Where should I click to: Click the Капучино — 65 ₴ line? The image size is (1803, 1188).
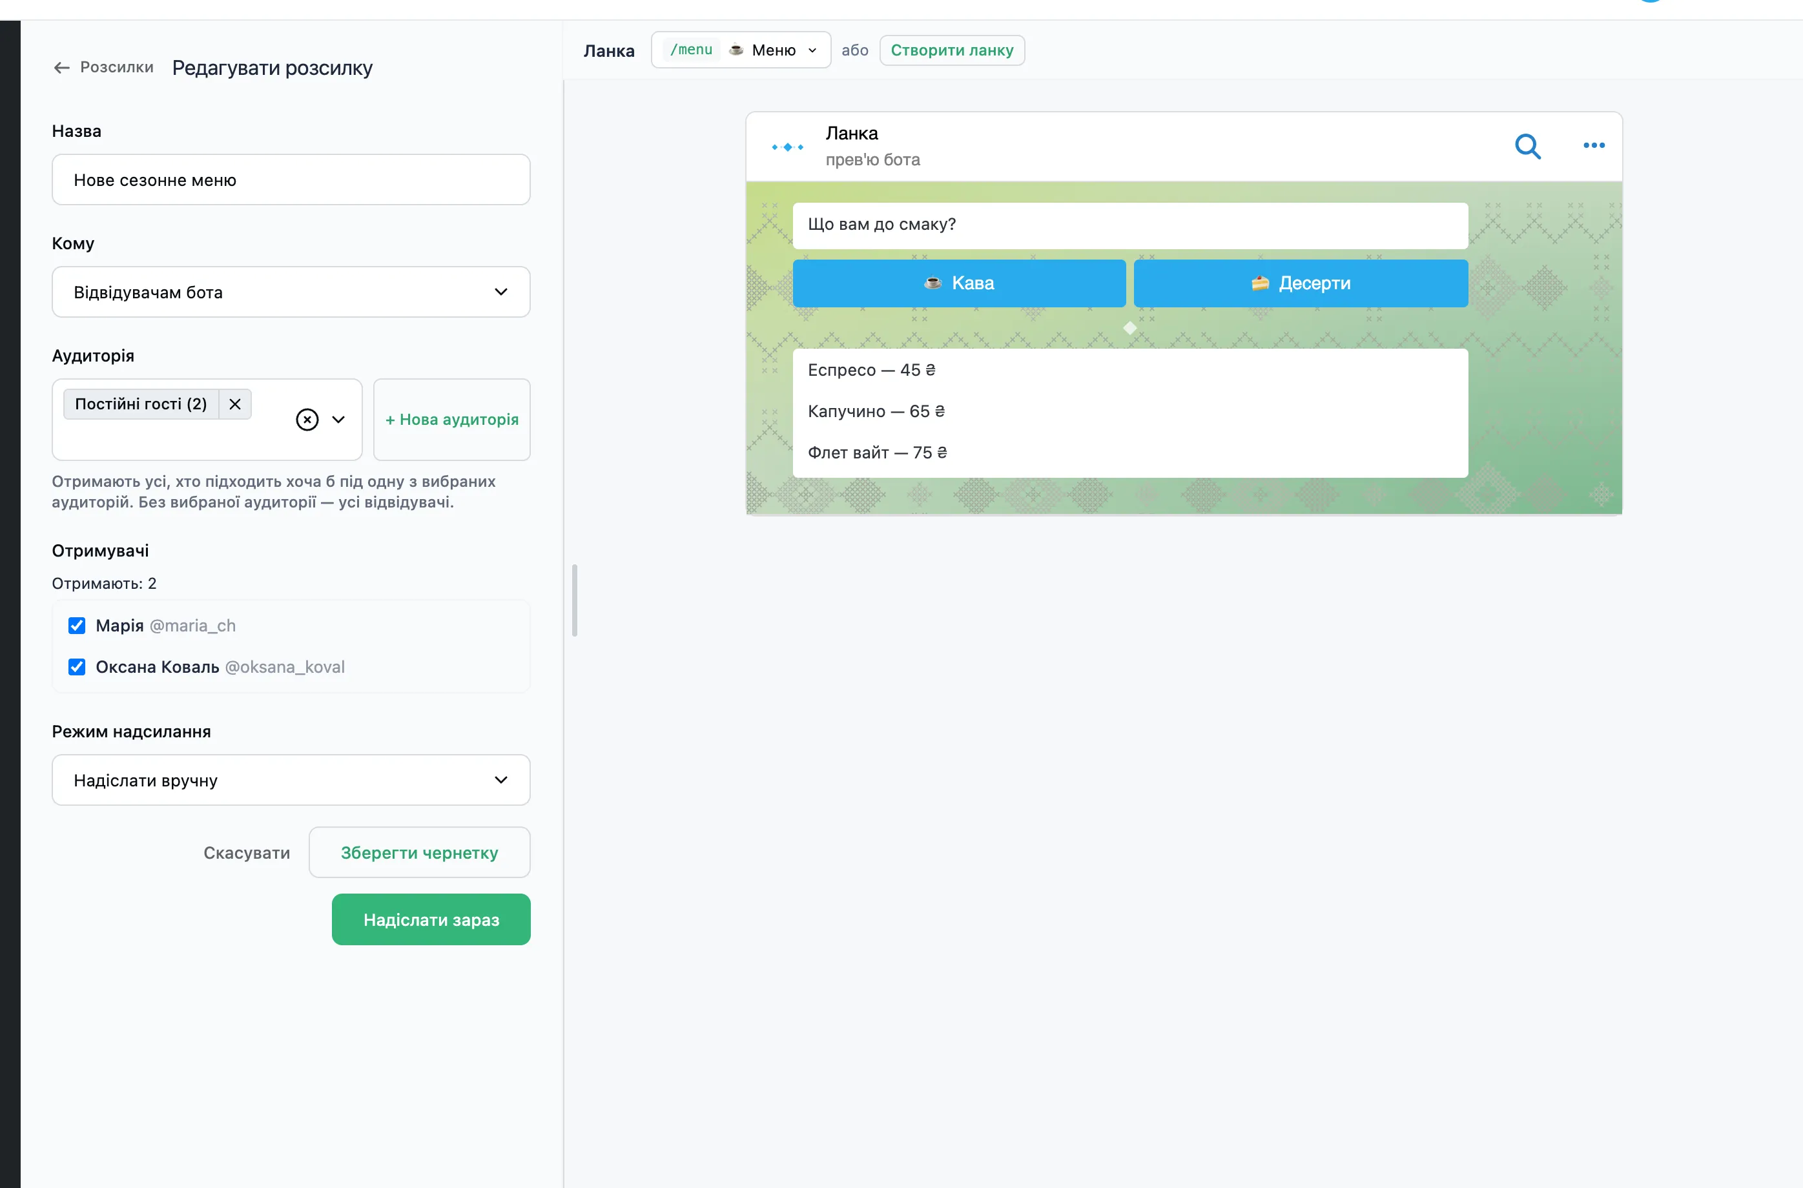tap(876, 411)
